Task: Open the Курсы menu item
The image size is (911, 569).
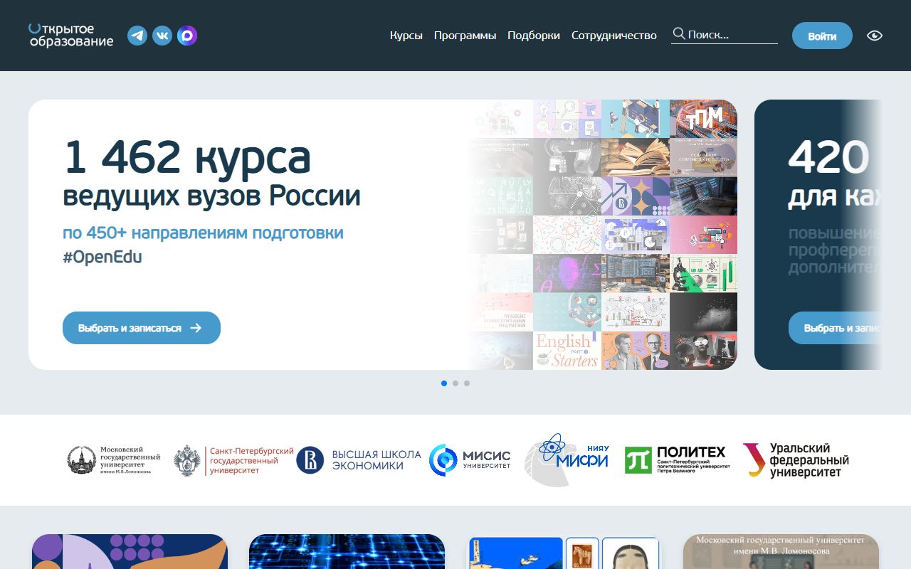Action: point(406,36)
